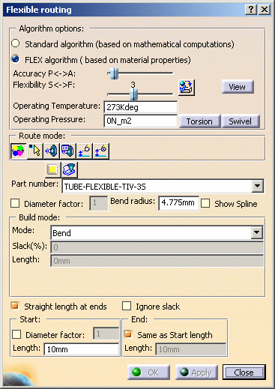The width and height of the screenshot is (275, 389).
Task: Click the Torsion button
Action: point(199,121)
